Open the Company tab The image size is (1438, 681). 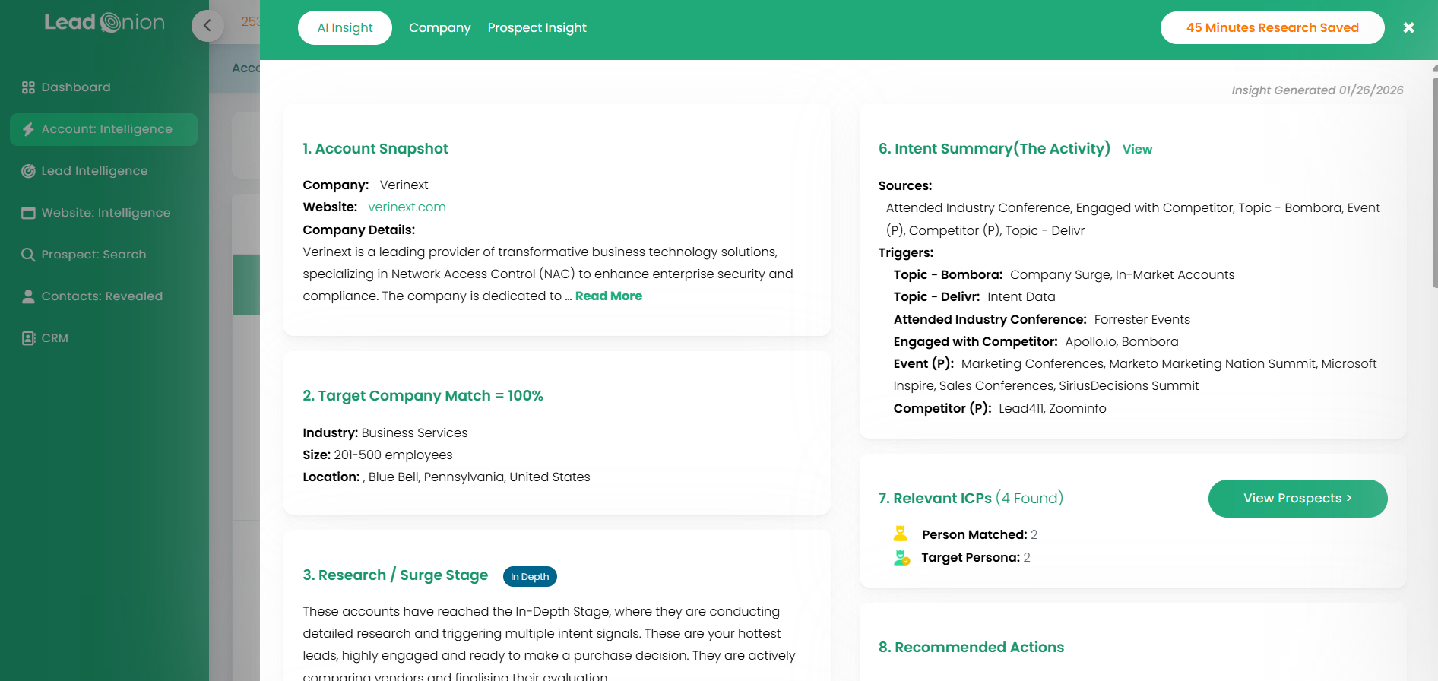click(x=439, y=28)
